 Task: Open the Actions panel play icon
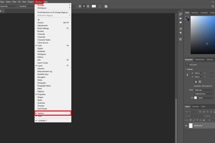tap(181, 18)
